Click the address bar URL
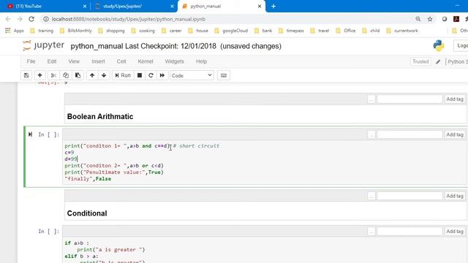This screenshot has height=263, width=468. pyautogui.click(x=129, y=19)
